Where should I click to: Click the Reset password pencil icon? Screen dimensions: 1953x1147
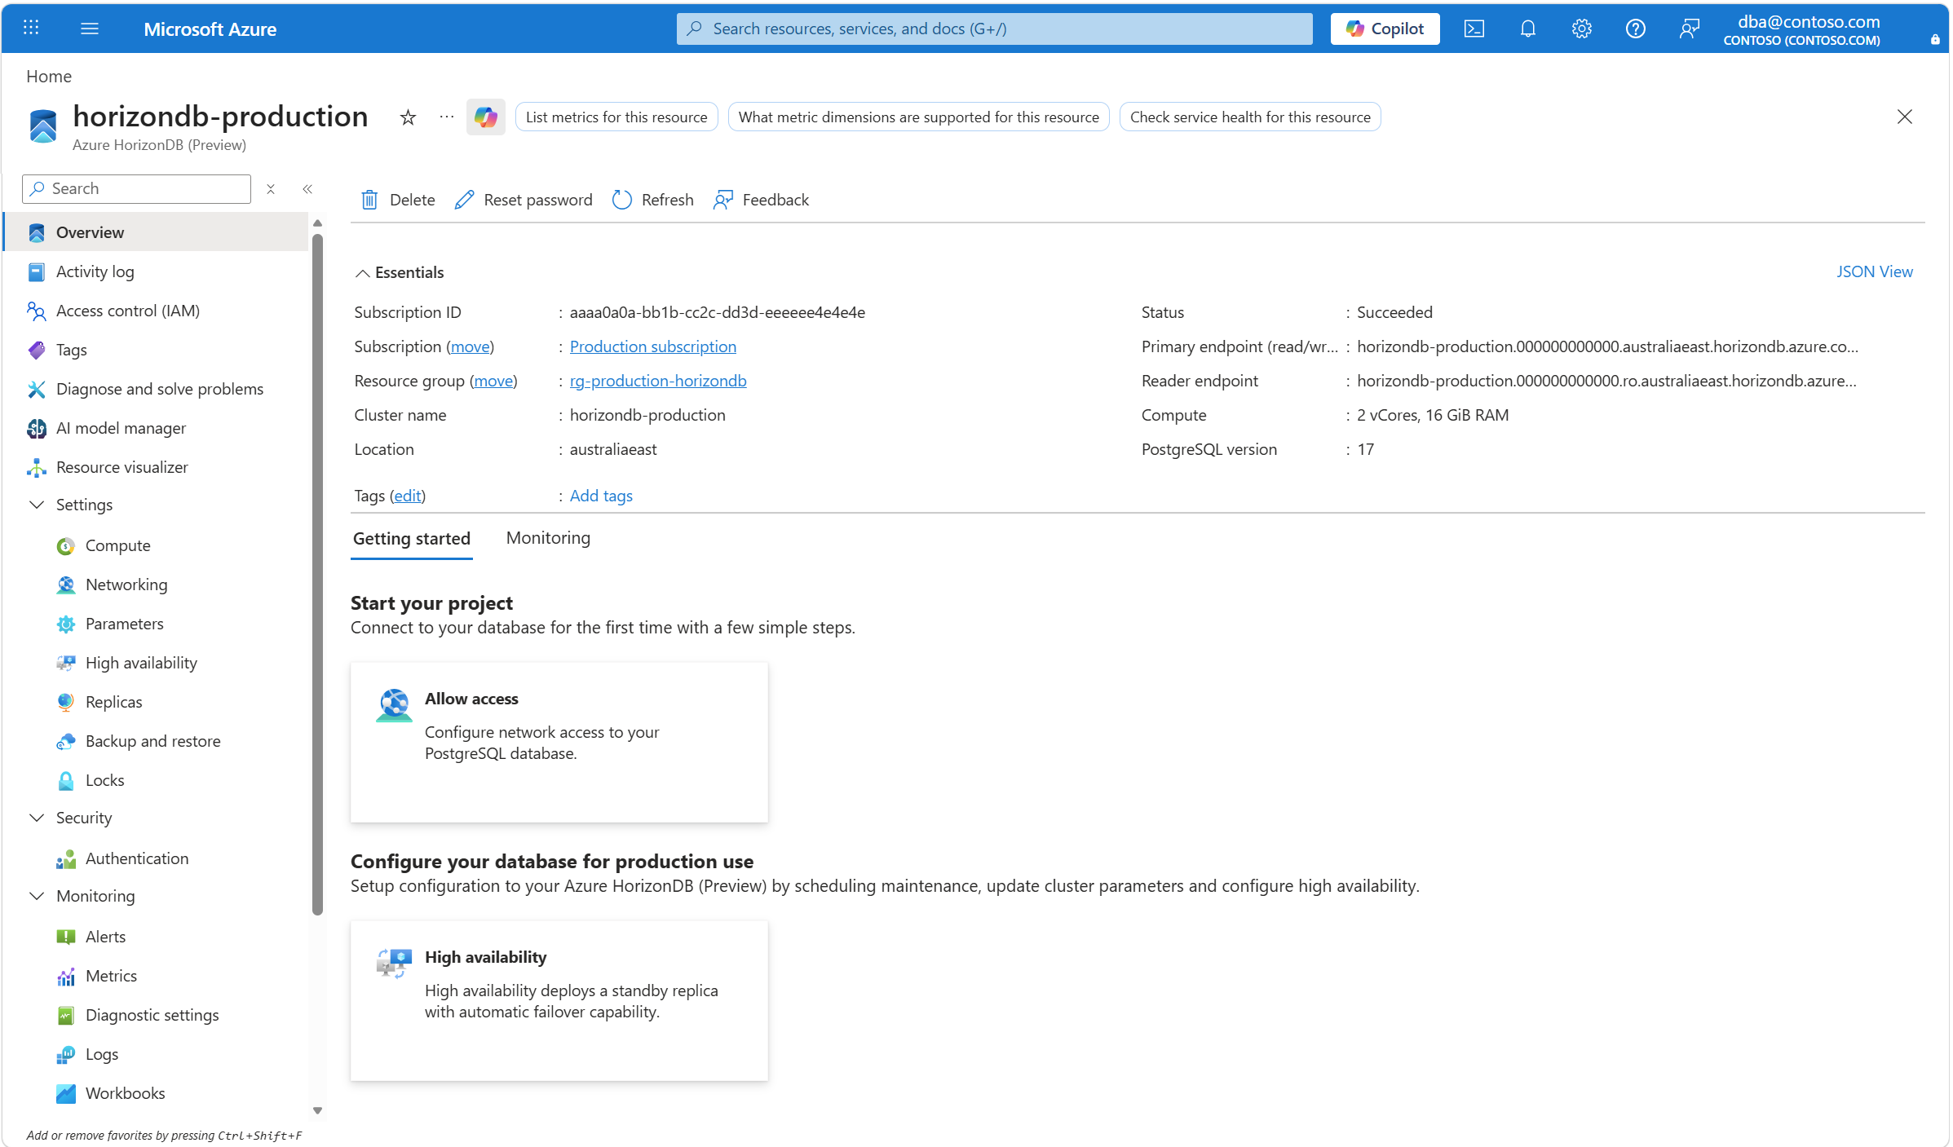[464, 200]
